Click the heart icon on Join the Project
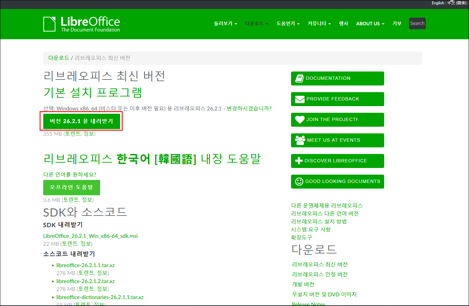 [x=300, y=120]
